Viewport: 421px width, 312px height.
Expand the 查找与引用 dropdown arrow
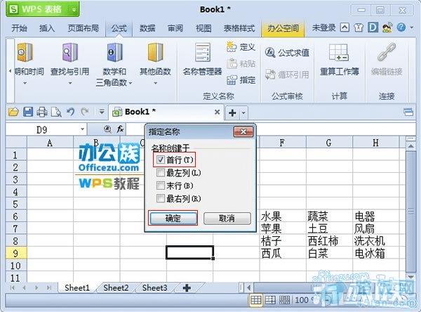pos(69,84)
